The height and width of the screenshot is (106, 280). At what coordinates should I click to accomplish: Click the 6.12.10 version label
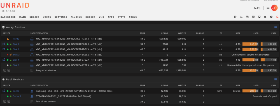(x=10, y=11)
